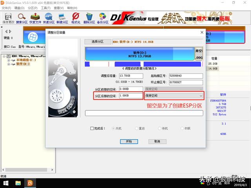Open the 文件(F) menu

click(6, 8)
